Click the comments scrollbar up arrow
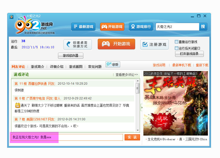Screen dimensions: 220x158 point(138,81)
